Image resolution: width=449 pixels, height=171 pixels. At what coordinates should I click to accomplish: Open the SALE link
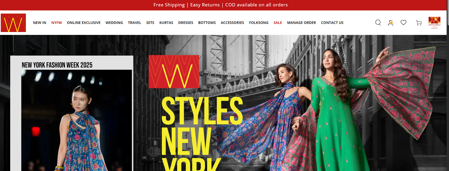[278, 23]
